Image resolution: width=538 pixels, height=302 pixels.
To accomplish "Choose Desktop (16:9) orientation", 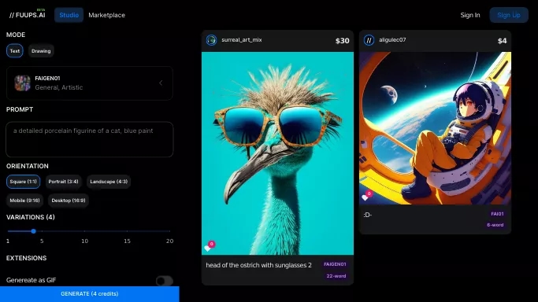I will tap(69, 201).
